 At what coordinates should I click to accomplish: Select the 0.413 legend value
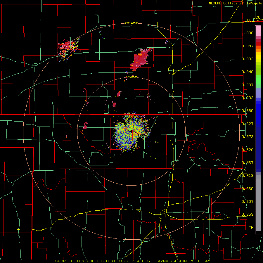248,176
